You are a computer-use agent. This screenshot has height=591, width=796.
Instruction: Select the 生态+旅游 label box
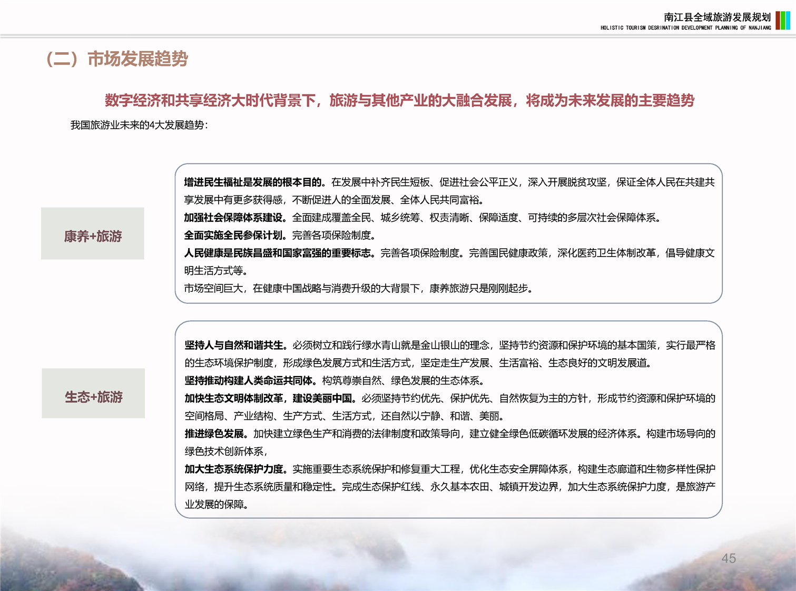tap(93, 393)
